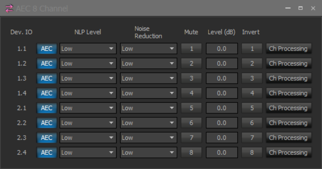Open NLP Level dropdown for row 1.3
Viewport: 322px width, 169px height.
[88, 78]
